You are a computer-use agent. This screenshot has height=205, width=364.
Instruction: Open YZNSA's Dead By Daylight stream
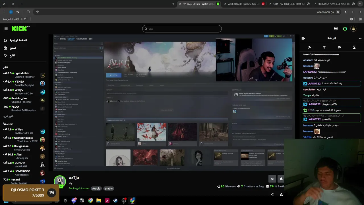coord(24,83)
